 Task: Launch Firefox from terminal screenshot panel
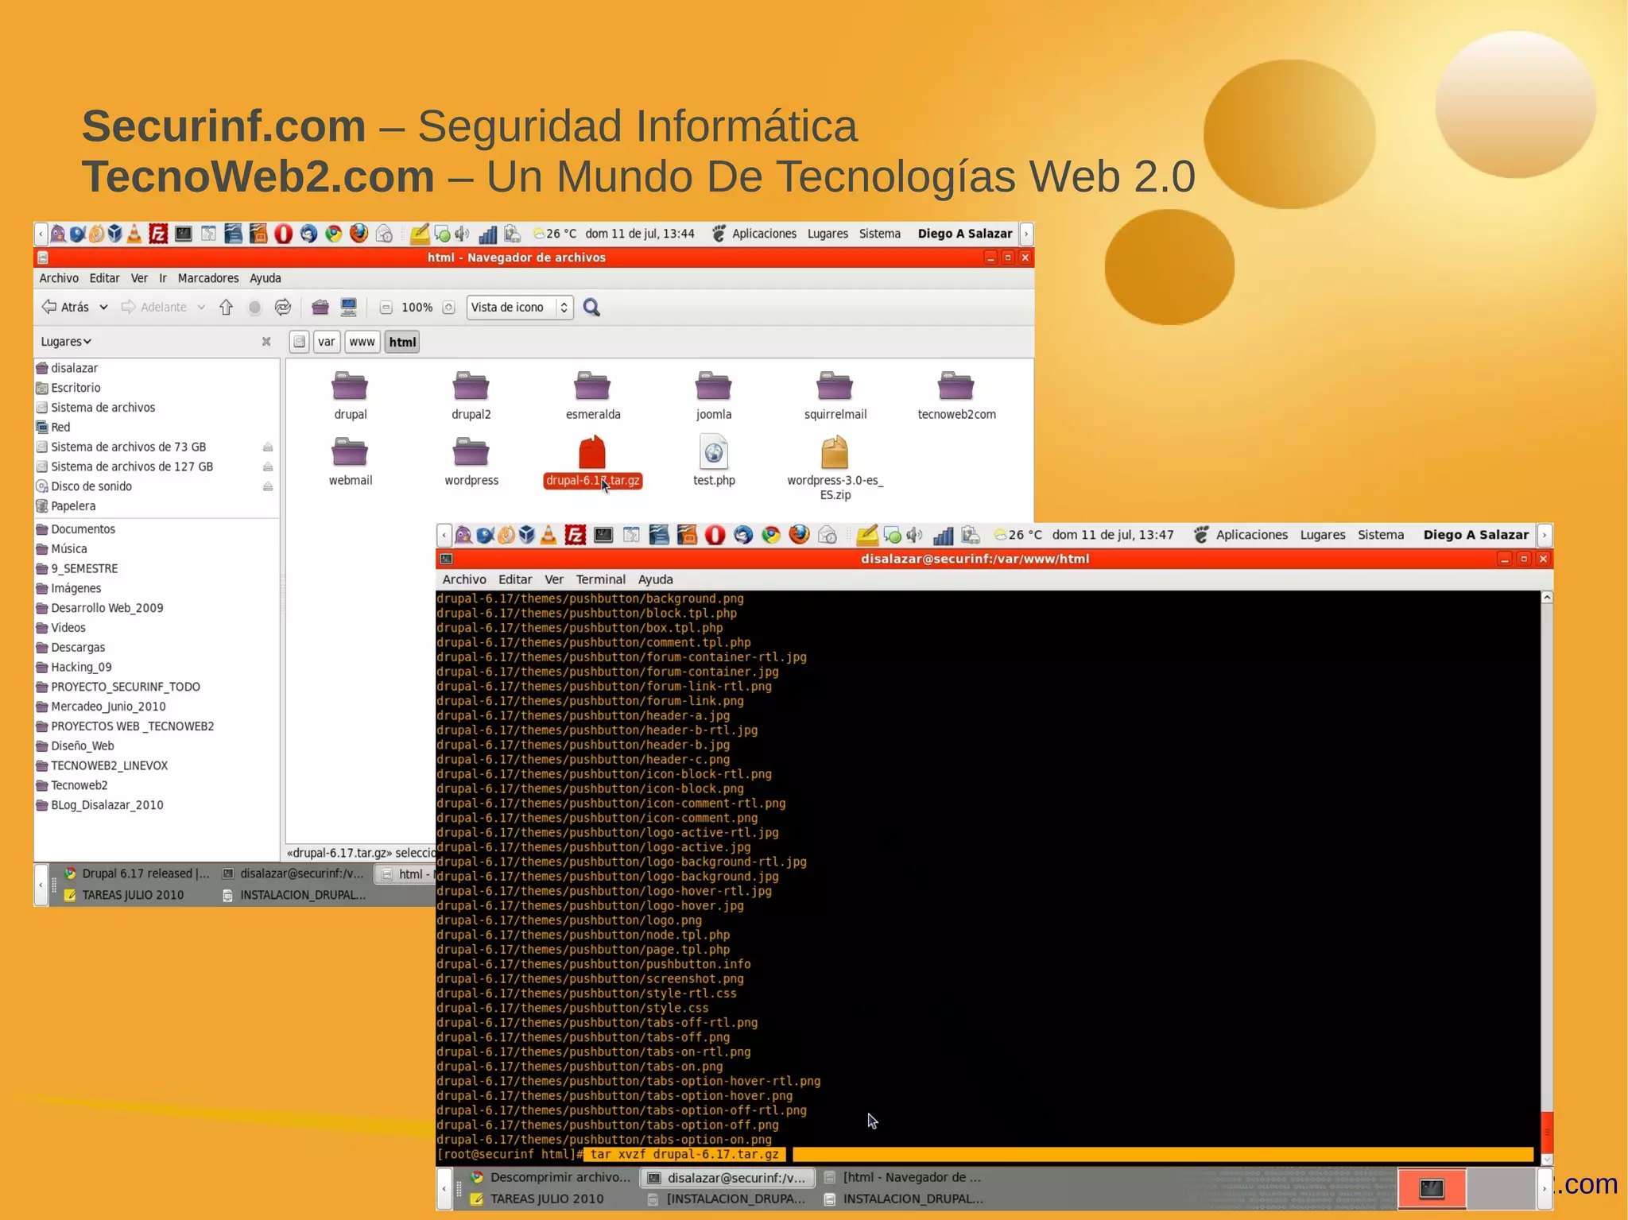[x=799, y=535]
